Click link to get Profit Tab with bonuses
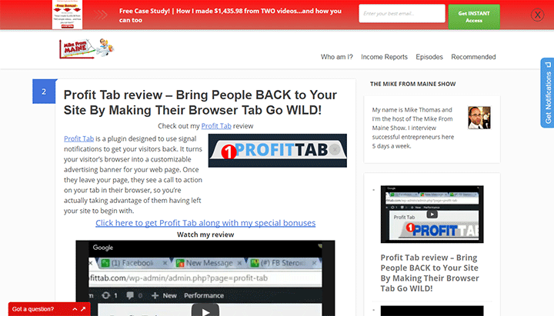Viewport: 554px width, 316px height. (205, 223)
